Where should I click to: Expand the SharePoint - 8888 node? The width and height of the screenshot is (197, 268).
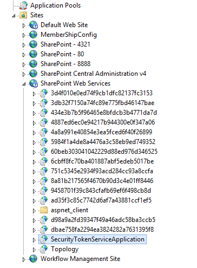pyautogui.click(x=24, y=64)
